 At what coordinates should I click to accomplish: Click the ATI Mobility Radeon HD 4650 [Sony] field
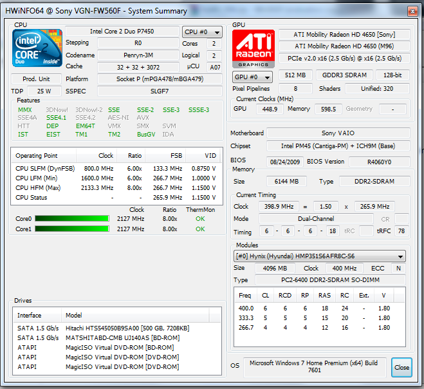click(344, 35)
